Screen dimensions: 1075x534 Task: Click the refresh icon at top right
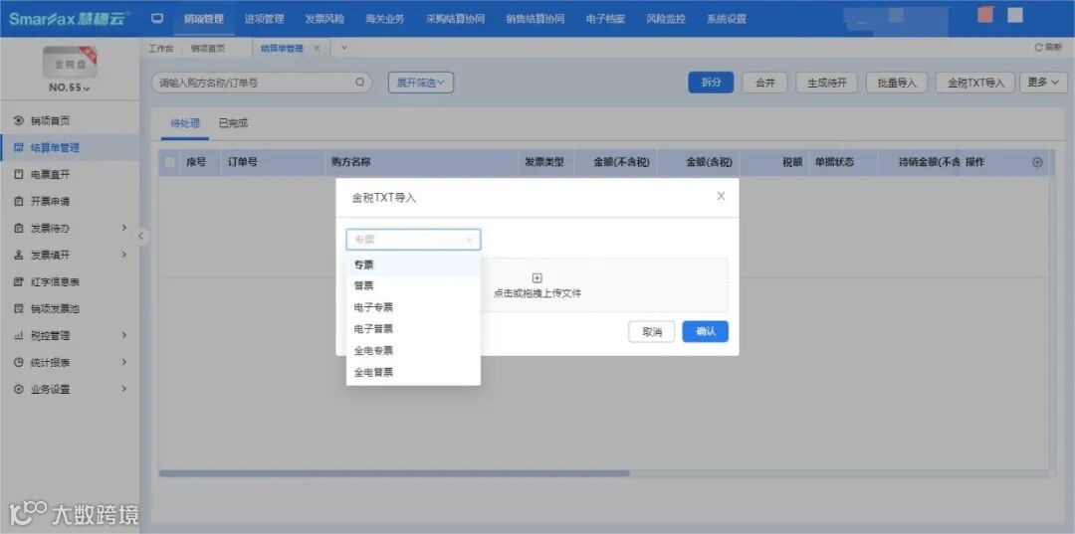1038,48
